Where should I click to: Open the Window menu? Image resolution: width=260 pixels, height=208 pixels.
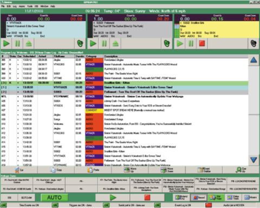point(44,6)
